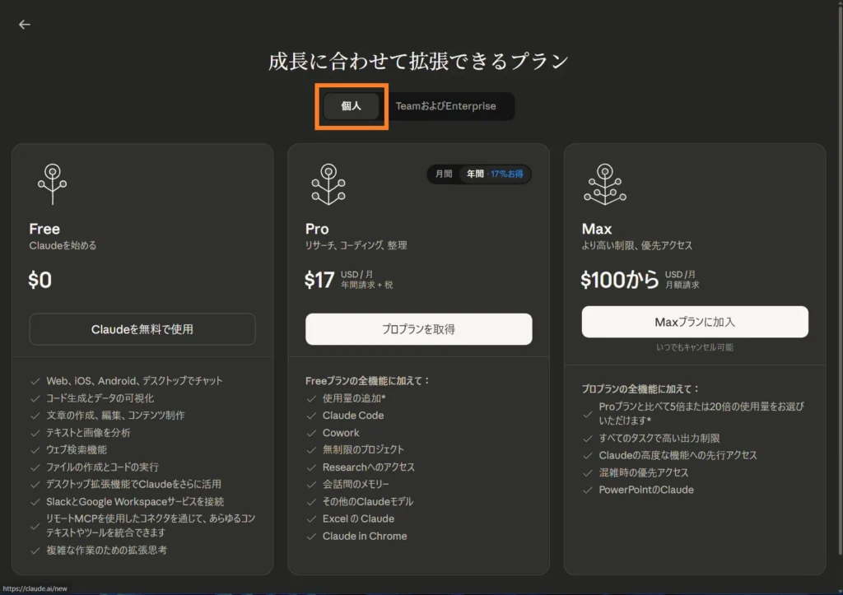
Task: Click the Claudeを無料で使用 button
Action: point(142,328)
